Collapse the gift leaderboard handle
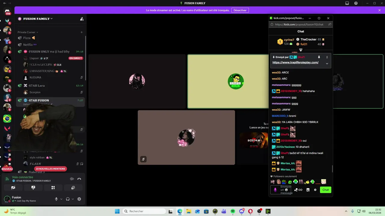Screen dimensions: 385x216 [301, 50]
